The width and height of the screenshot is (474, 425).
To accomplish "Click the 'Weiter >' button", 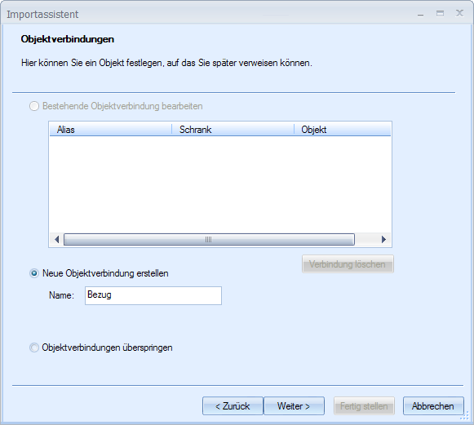I will [x=294, y=406].
